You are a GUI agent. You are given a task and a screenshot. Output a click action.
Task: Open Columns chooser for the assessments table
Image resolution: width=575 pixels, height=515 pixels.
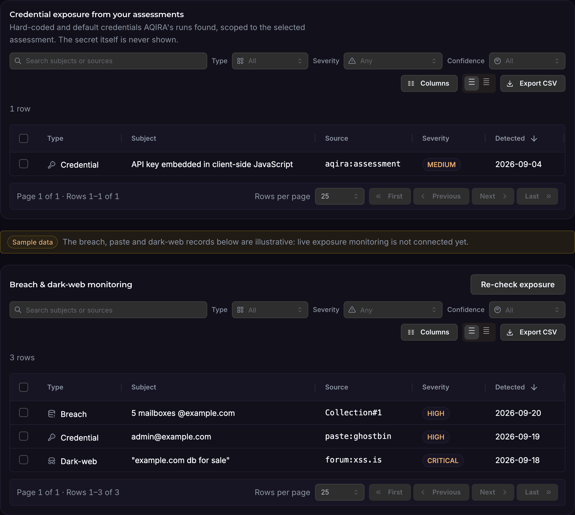point(429,83)
